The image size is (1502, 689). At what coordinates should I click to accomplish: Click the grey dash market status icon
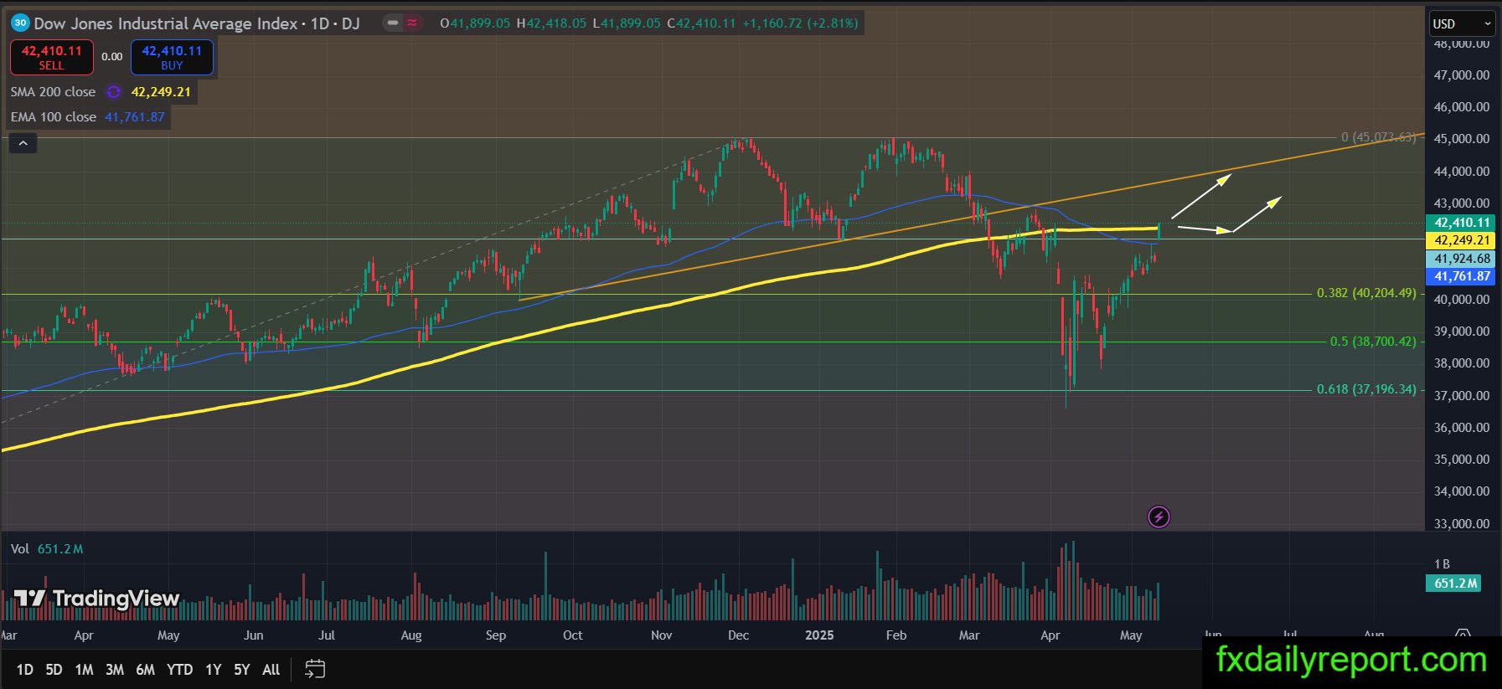tap(392, 23)
